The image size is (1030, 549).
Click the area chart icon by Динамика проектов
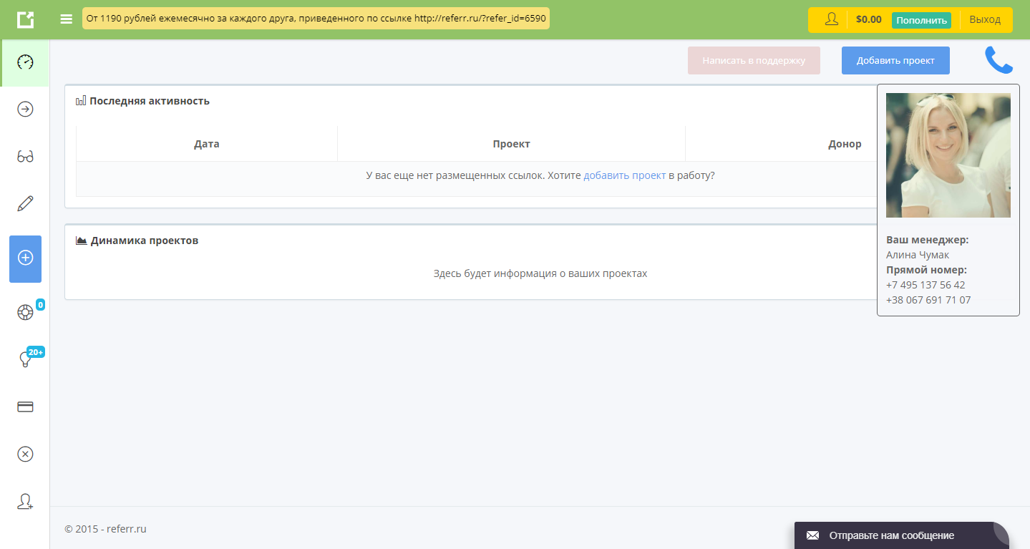pos(82,241)
